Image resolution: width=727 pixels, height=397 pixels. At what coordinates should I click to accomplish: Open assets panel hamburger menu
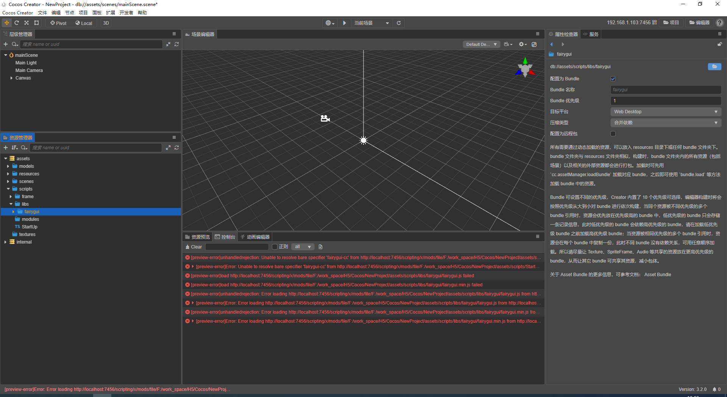[x=174, y=138]
